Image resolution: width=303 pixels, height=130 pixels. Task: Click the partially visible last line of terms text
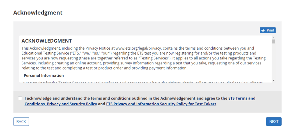pyautogui.click(x=140, y=82)
